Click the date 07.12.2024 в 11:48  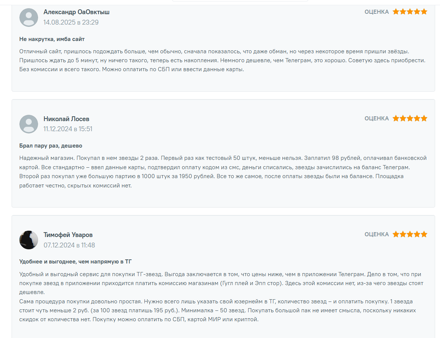69,245
